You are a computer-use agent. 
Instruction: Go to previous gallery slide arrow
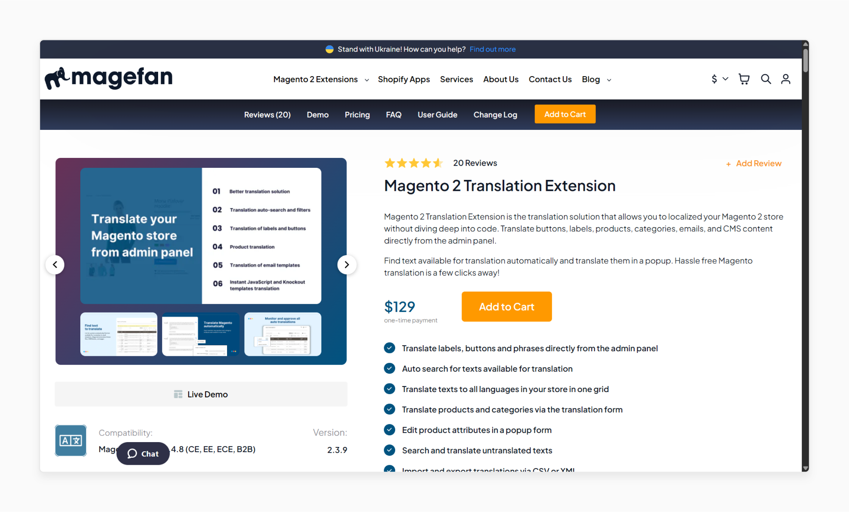pyautogui.click(x=55, y=265)
